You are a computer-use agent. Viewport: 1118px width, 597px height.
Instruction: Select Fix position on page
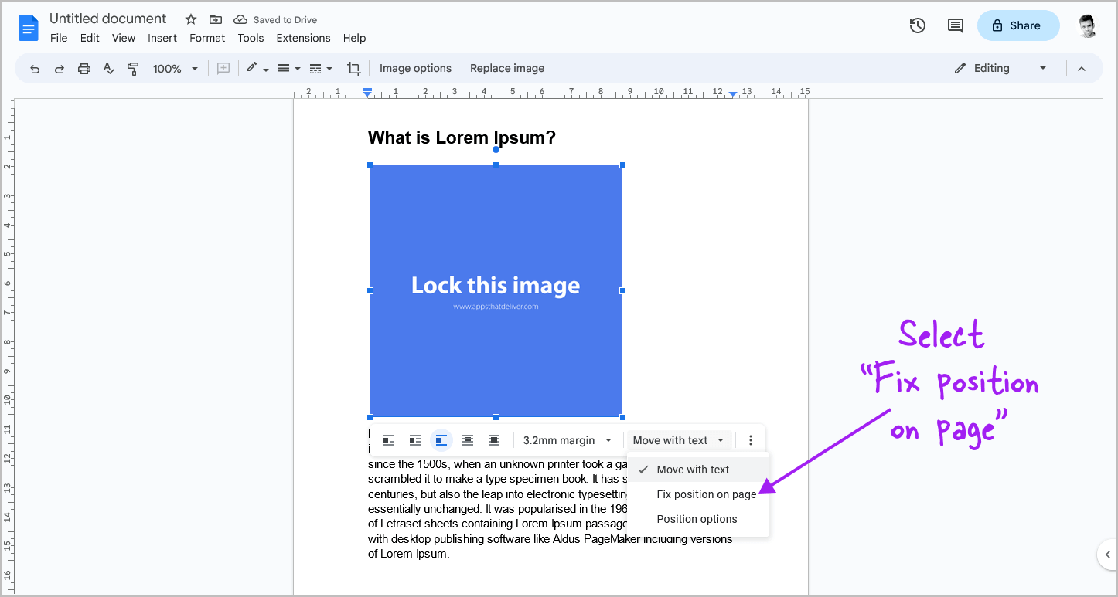click(706, 494)
